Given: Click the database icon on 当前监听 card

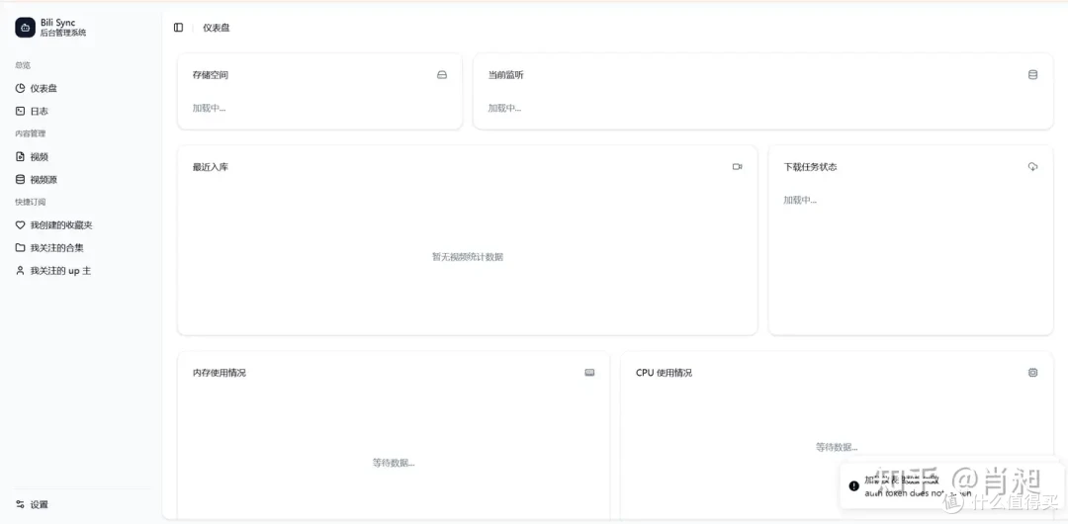Looking at the screenshot, I should pyautogui.click(x=1032, y=75).
